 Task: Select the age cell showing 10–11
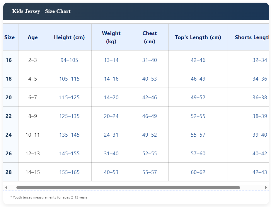[33, 135]
